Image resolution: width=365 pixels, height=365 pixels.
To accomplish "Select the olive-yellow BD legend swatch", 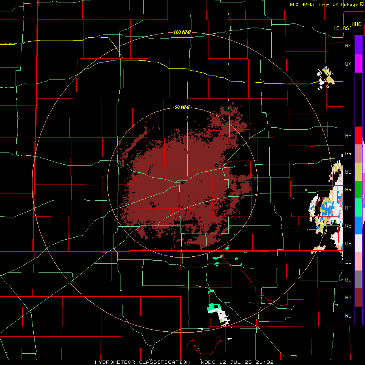I will [358, 172].
